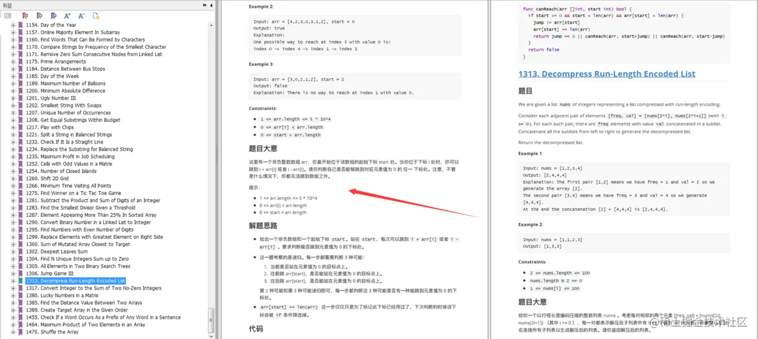Click bookmark icon beside 1217. Play with Chips
The image size is (758, 339).
pyautogui.click(x=20, y=128)
